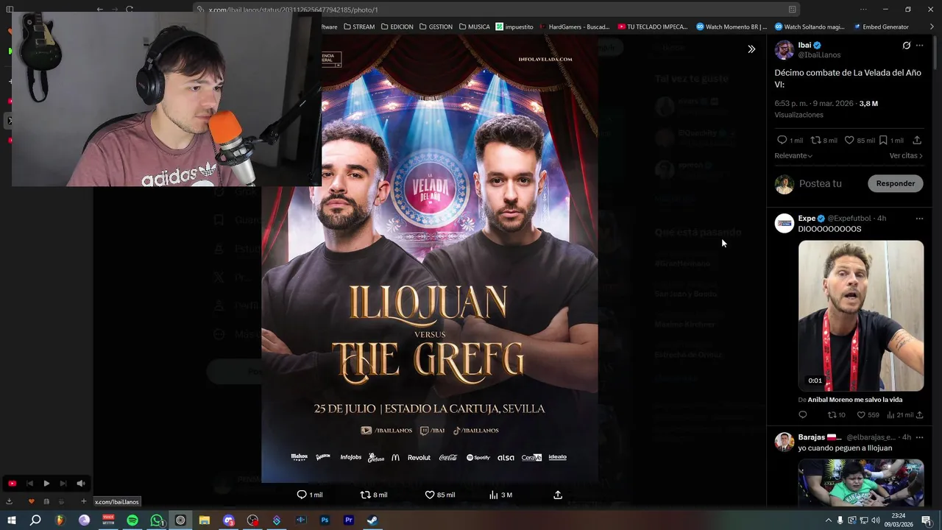The height and width of the screenshot is (530, 942).
Task: Repost Expe's reply showing 10
Action: coord(837,415)
